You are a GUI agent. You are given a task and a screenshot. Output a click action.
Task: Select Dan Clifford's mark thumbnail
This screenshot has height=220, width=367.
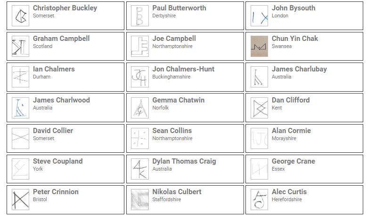[259, 108]
